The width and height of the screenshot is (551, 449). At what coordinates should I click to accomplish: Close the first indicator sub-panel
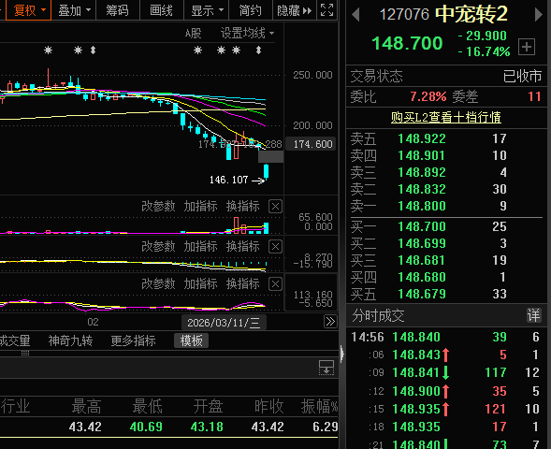point(275,207)
